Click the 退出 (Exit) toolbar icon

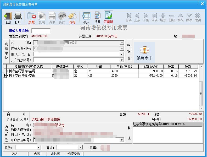[x=8, y=18]
